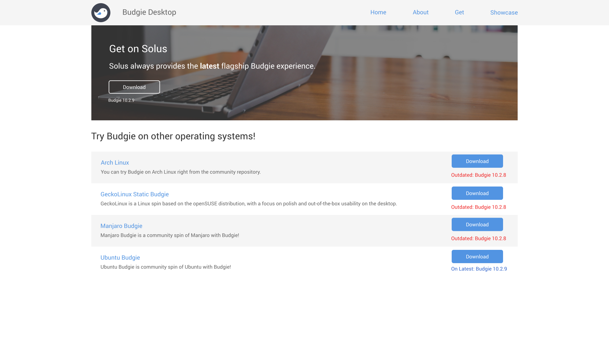Click the Arch Linux community repository description
The image size is (609, 342).
181,172
